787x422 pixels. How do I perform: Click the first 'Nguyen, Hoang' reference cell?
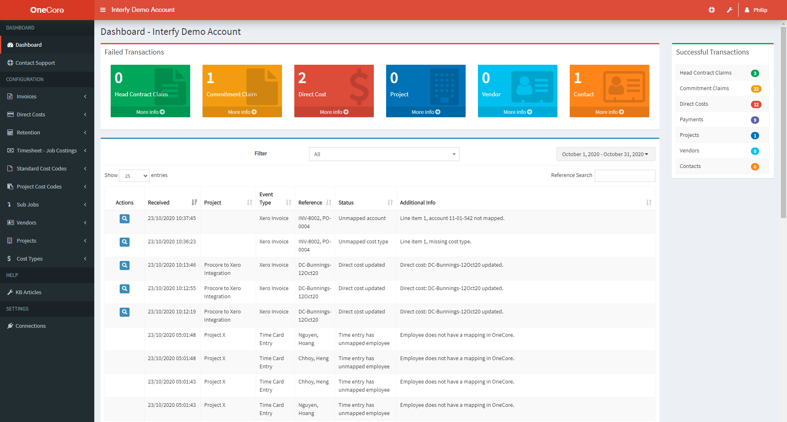pos(315,339)
